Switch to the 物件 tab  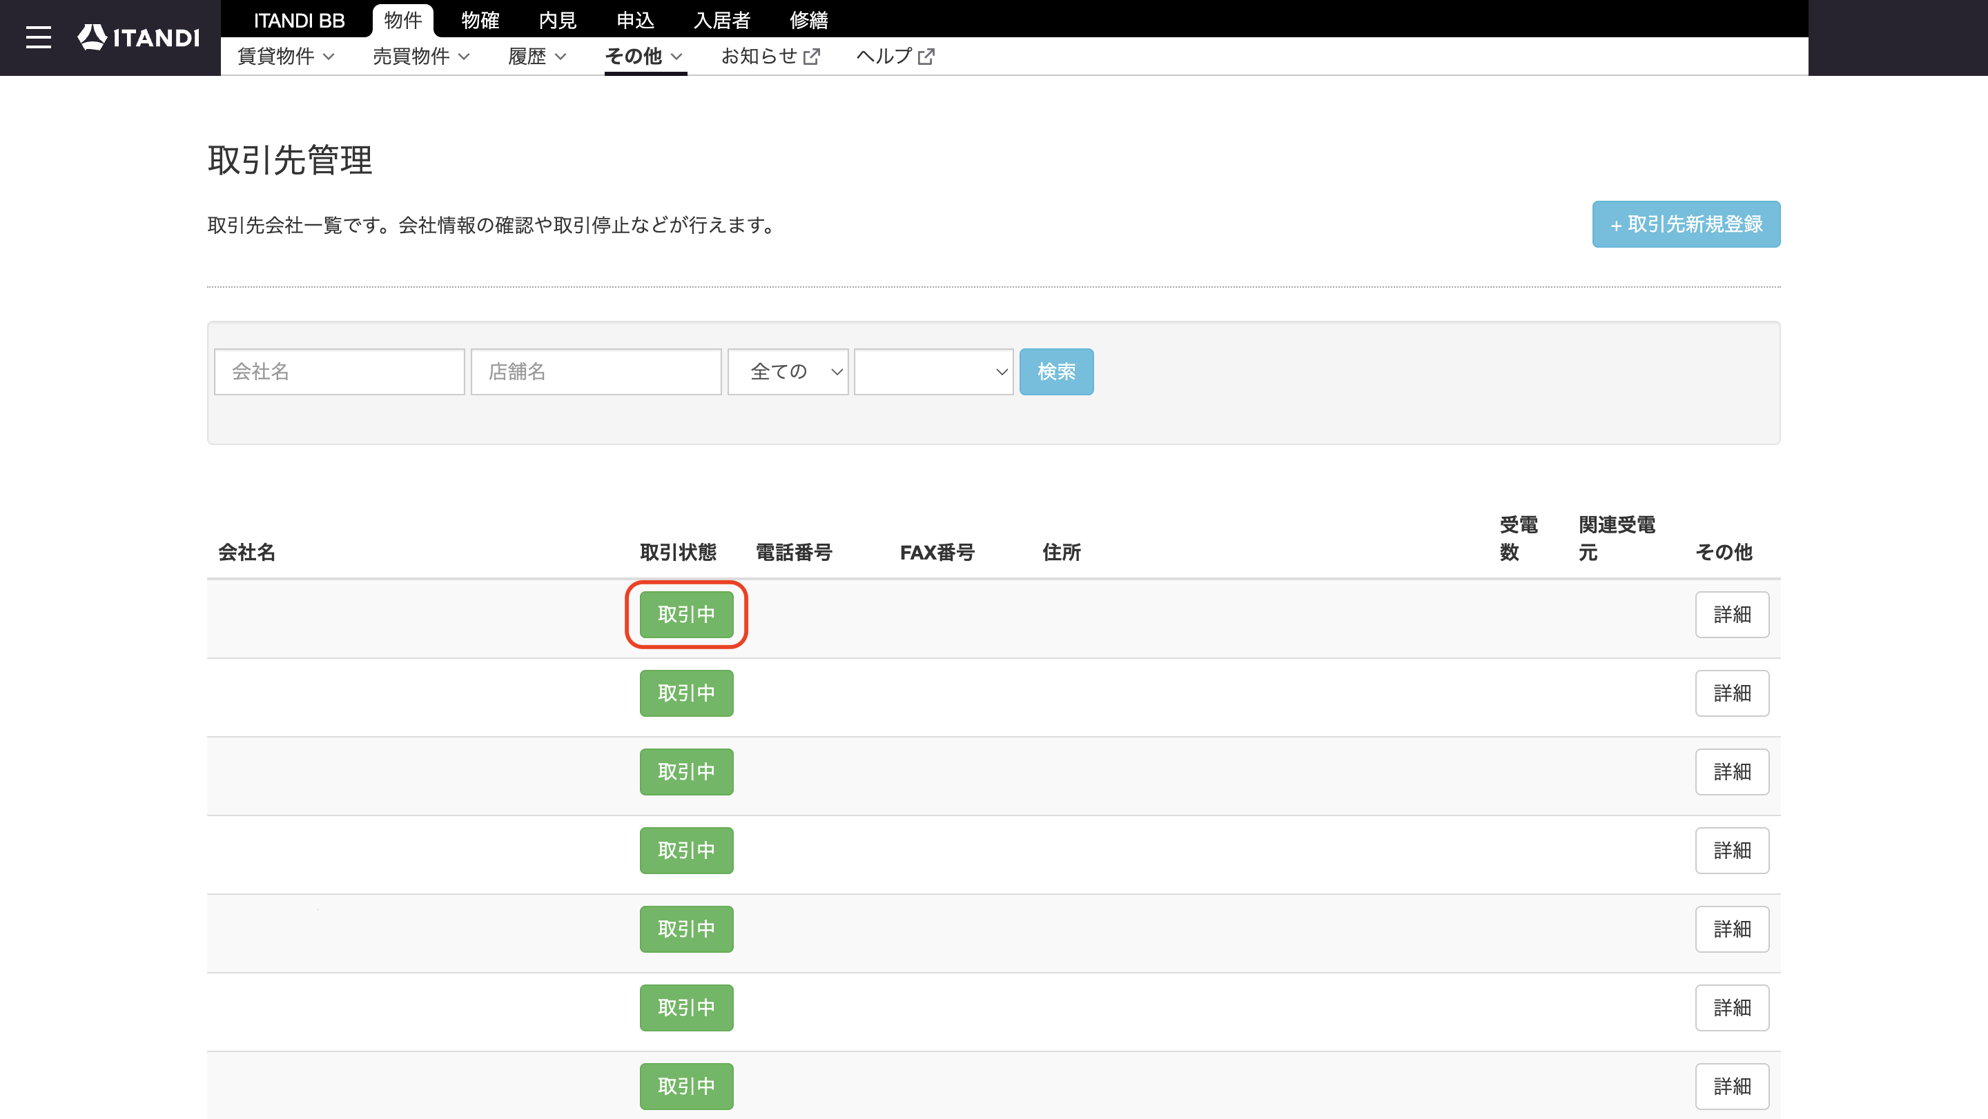point(403,20)
